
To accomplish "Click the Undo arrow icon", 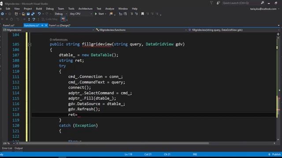I will click(39, 14).
